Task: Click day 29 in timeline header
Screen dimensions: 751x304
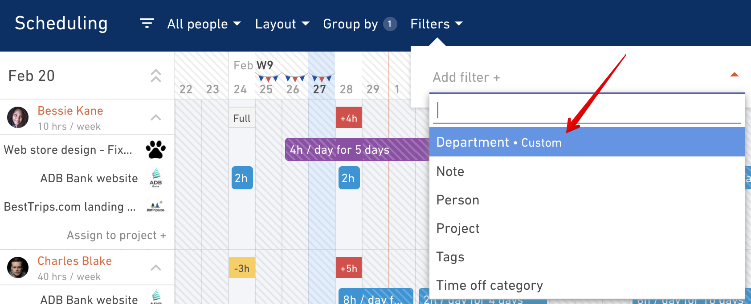Action: tap(373, 89)
